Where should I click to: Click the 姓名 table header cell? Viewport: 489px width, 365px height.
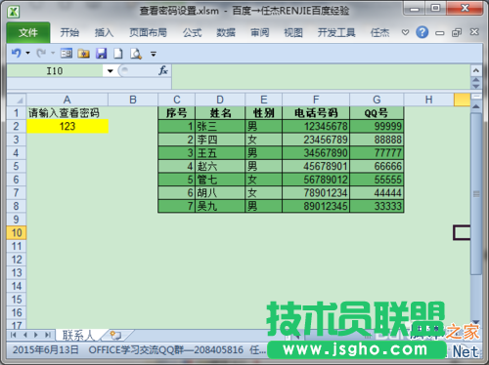(220, 113)
